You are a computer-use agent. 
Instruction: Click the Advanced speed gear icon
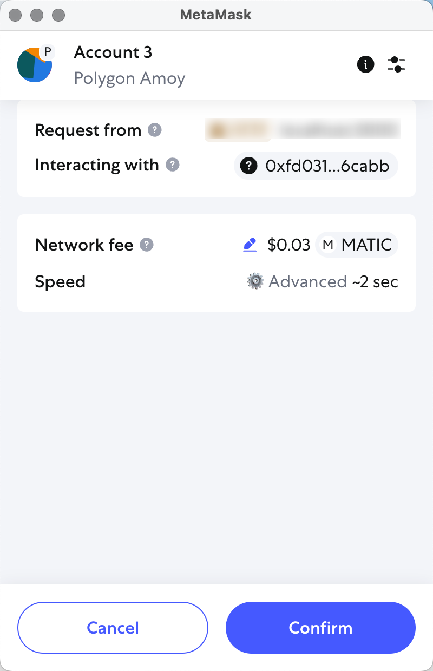pos(255,282)
